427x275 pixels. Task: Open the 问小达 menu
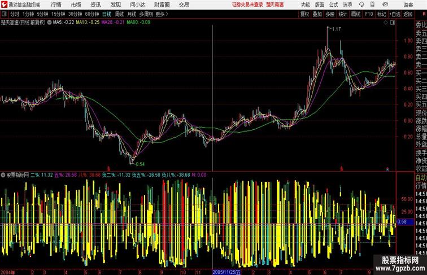tap(137, 5)
